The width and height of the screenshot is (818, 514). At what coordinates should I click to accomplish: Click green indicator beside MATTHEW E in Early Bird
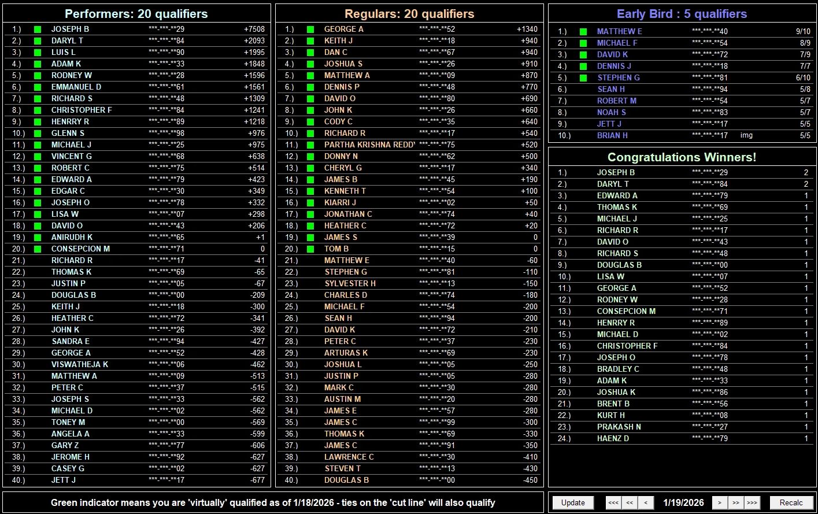click(583, 31)
